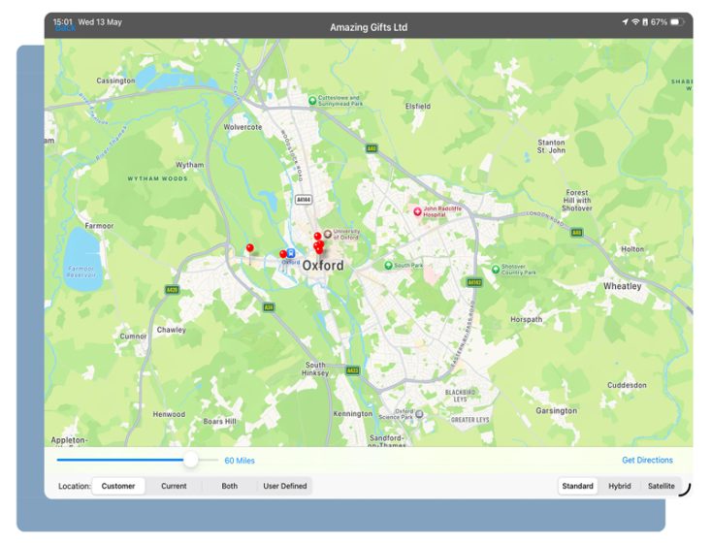Image resolution: width=711 pixels, height=545 pixels.
Task: Click the Cumnor label
Action: click(133, 336)
